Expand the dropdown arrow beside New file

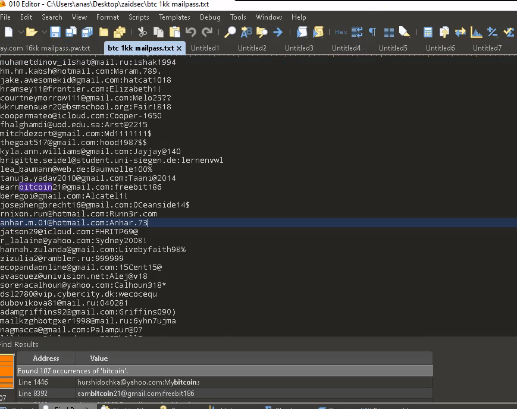pyautogui.click(x=20, y=32)
